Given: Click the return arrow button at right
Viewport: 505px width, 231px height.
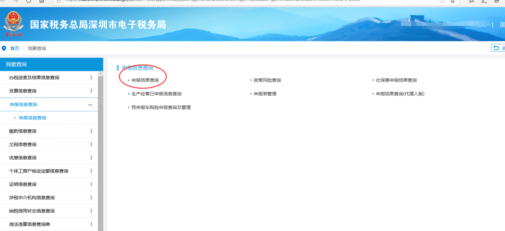Looking at the screenshot, I should pyautogui.click(x=498, y=48).
